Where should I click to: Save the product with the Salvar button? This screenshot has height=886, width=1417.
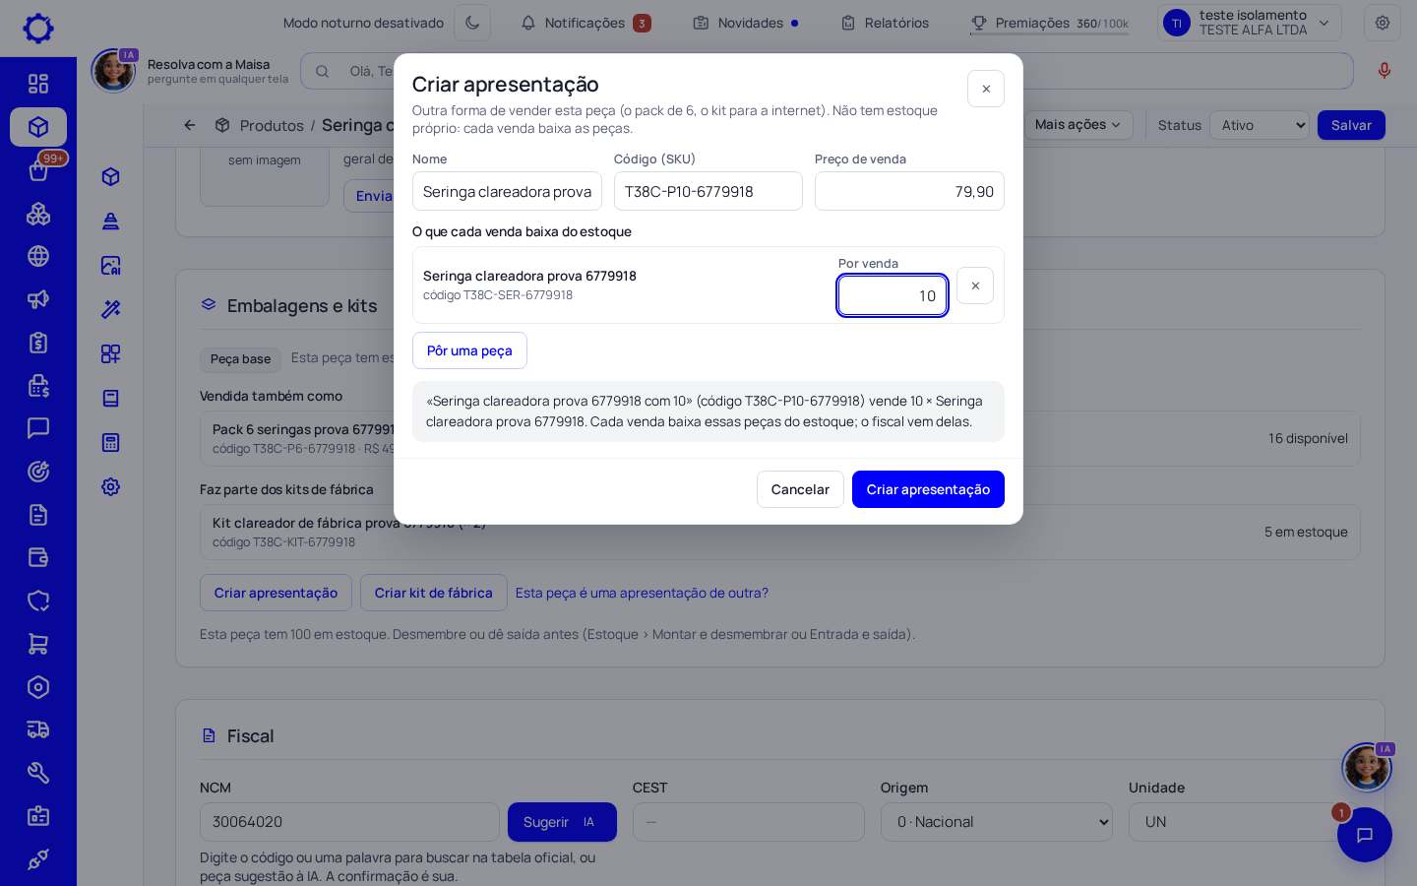tap(1351, 125)
